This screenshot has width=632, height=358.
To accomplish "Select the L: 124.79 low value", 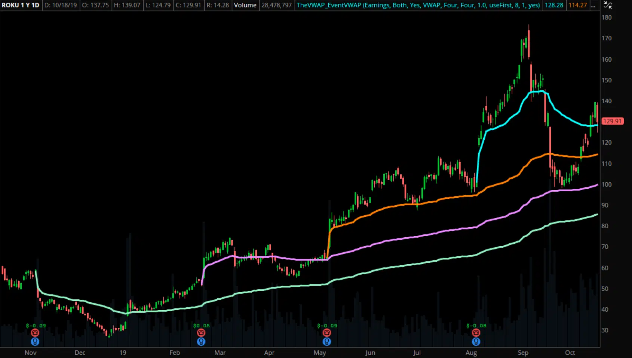I will pyautogui.click(x=158, y=5).
